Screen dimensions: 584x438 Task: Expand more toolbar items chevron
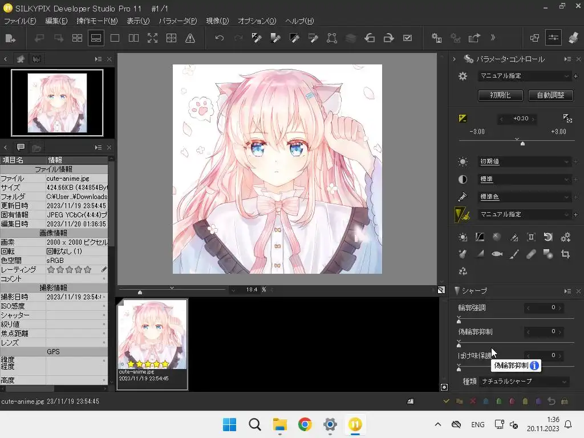pyautogui.click(x=493, y=38)
